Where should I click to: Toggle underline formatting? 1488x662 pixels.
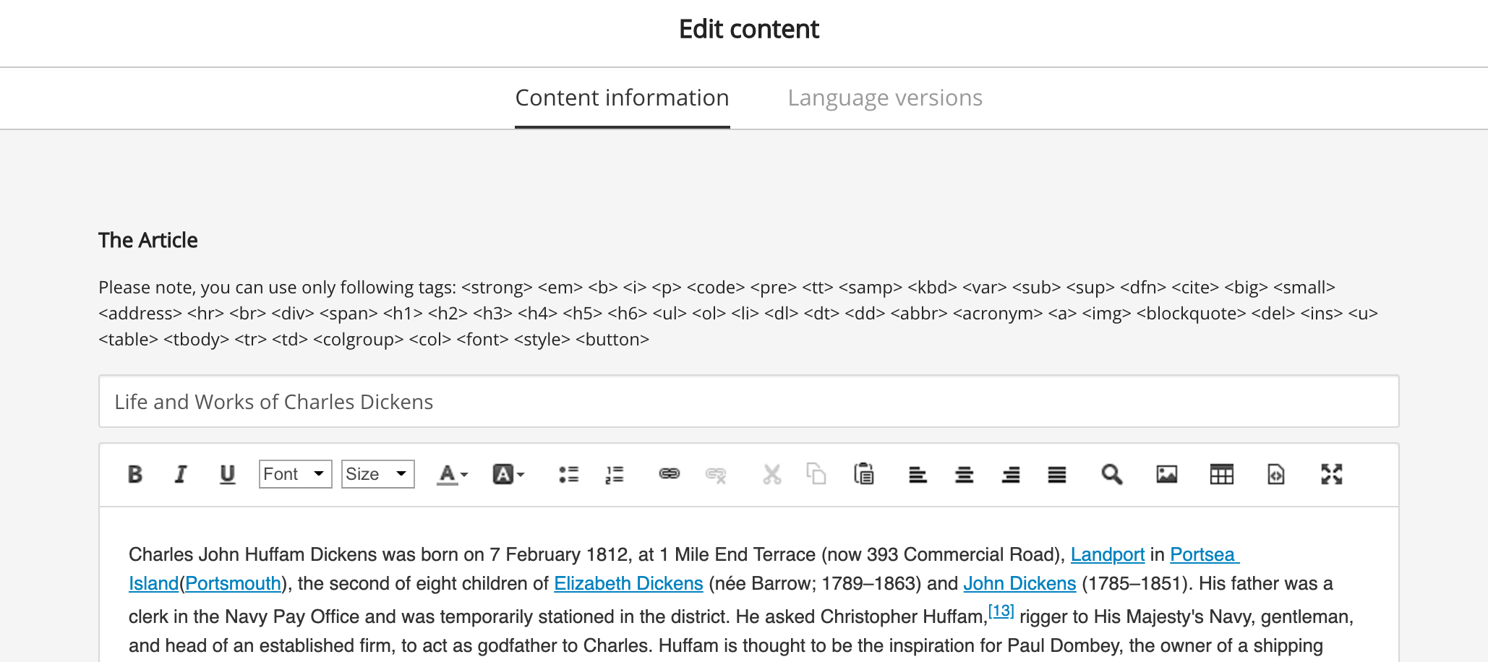[227, 474]
